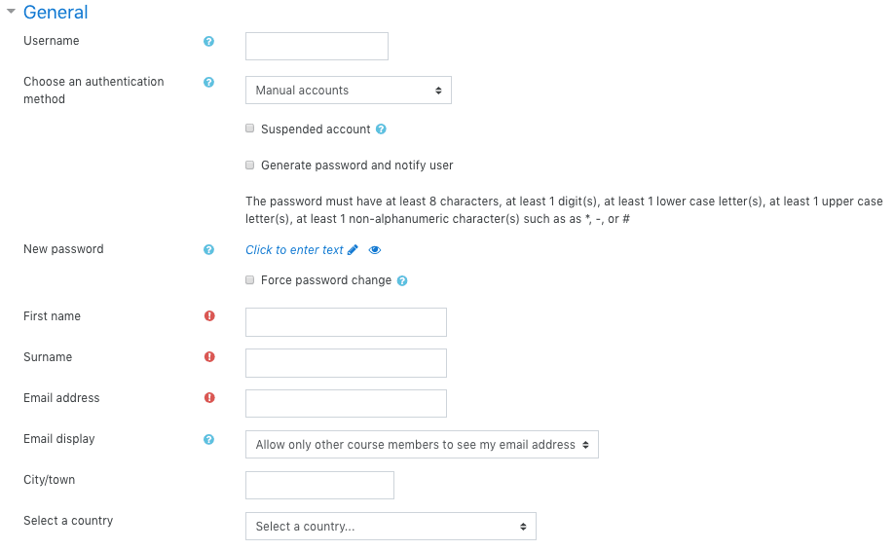
Task: Check the Force password change box
Action: click(250, 280)
